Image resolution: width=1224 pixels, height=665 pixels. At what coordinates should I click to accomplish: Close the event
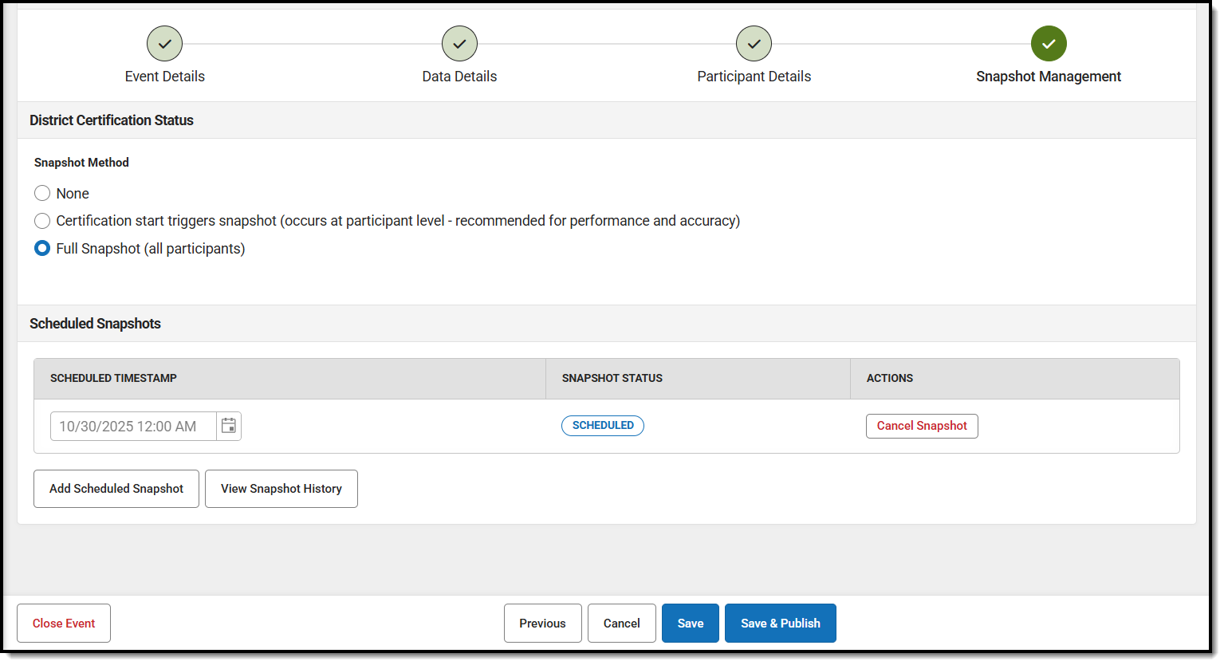(64, 624)
